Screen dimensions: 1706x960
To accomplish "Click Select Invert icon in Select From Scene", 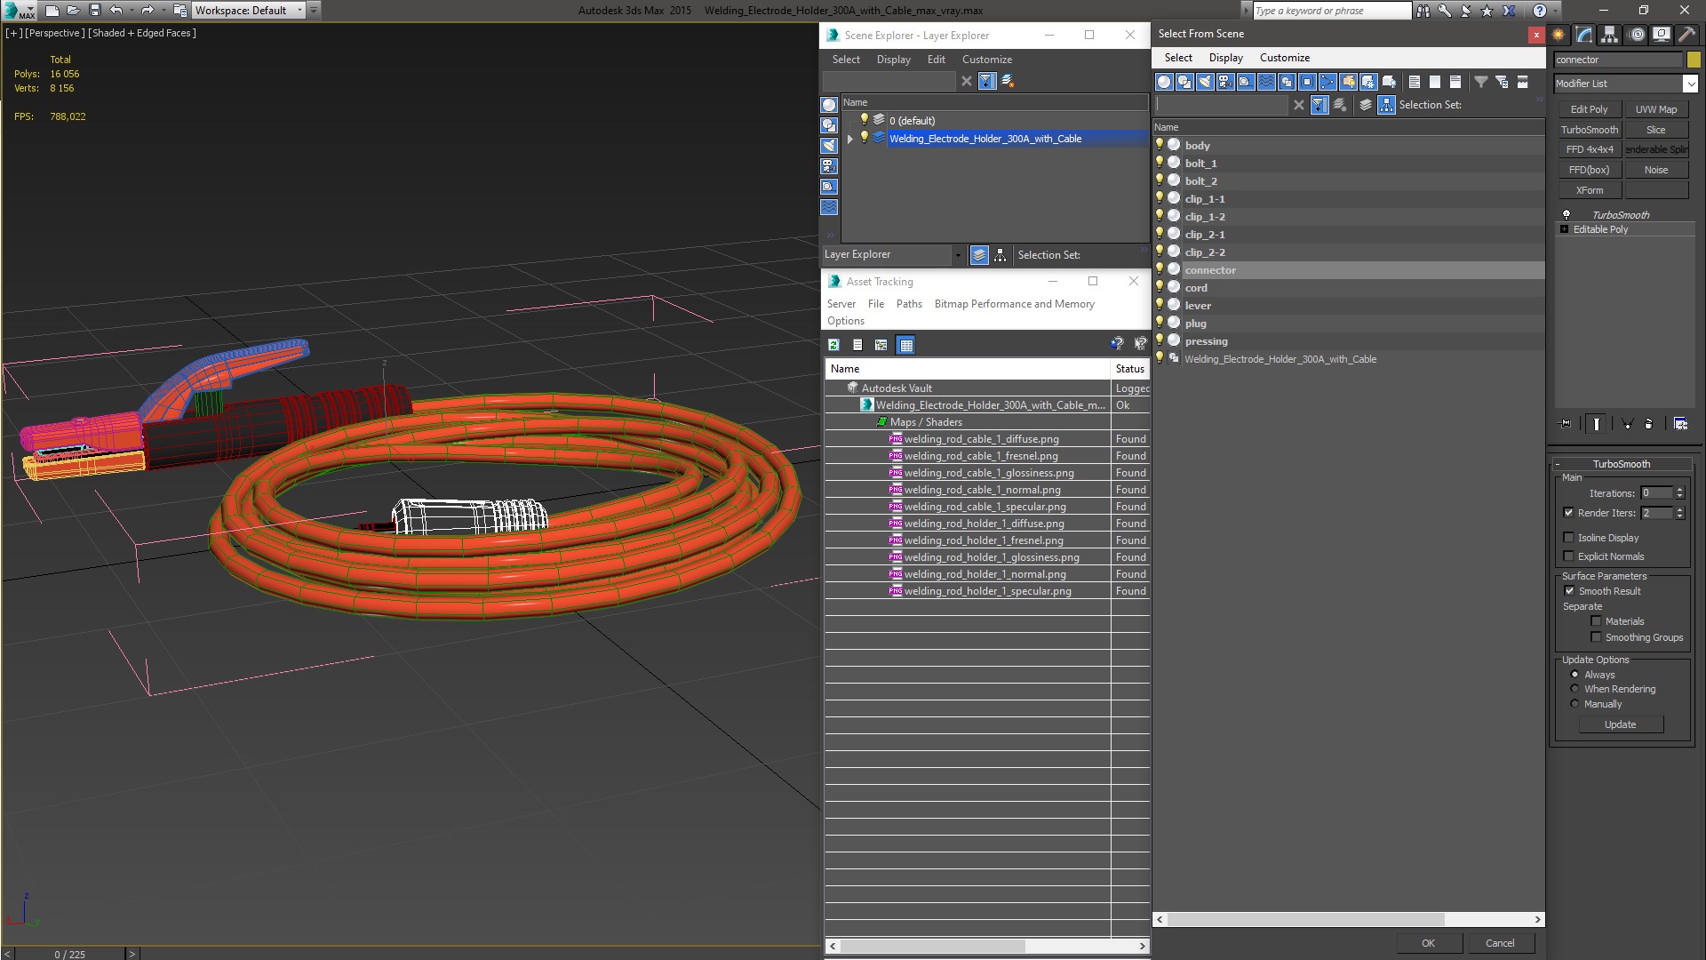I will [1455, 82].
